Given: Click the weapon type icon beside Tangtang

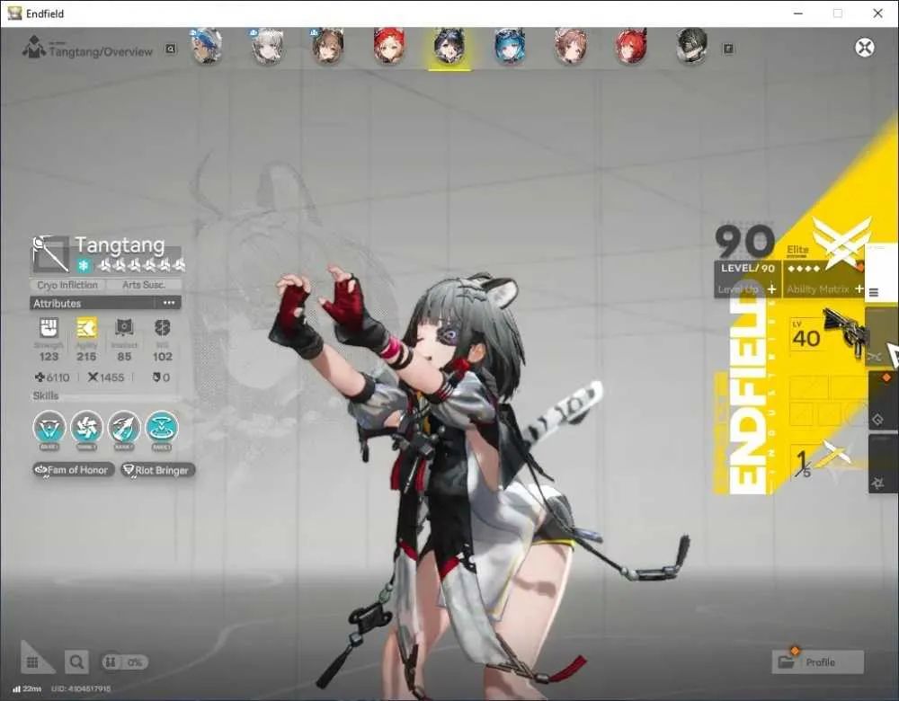Looking at the screenshot, I should (49, 254).
